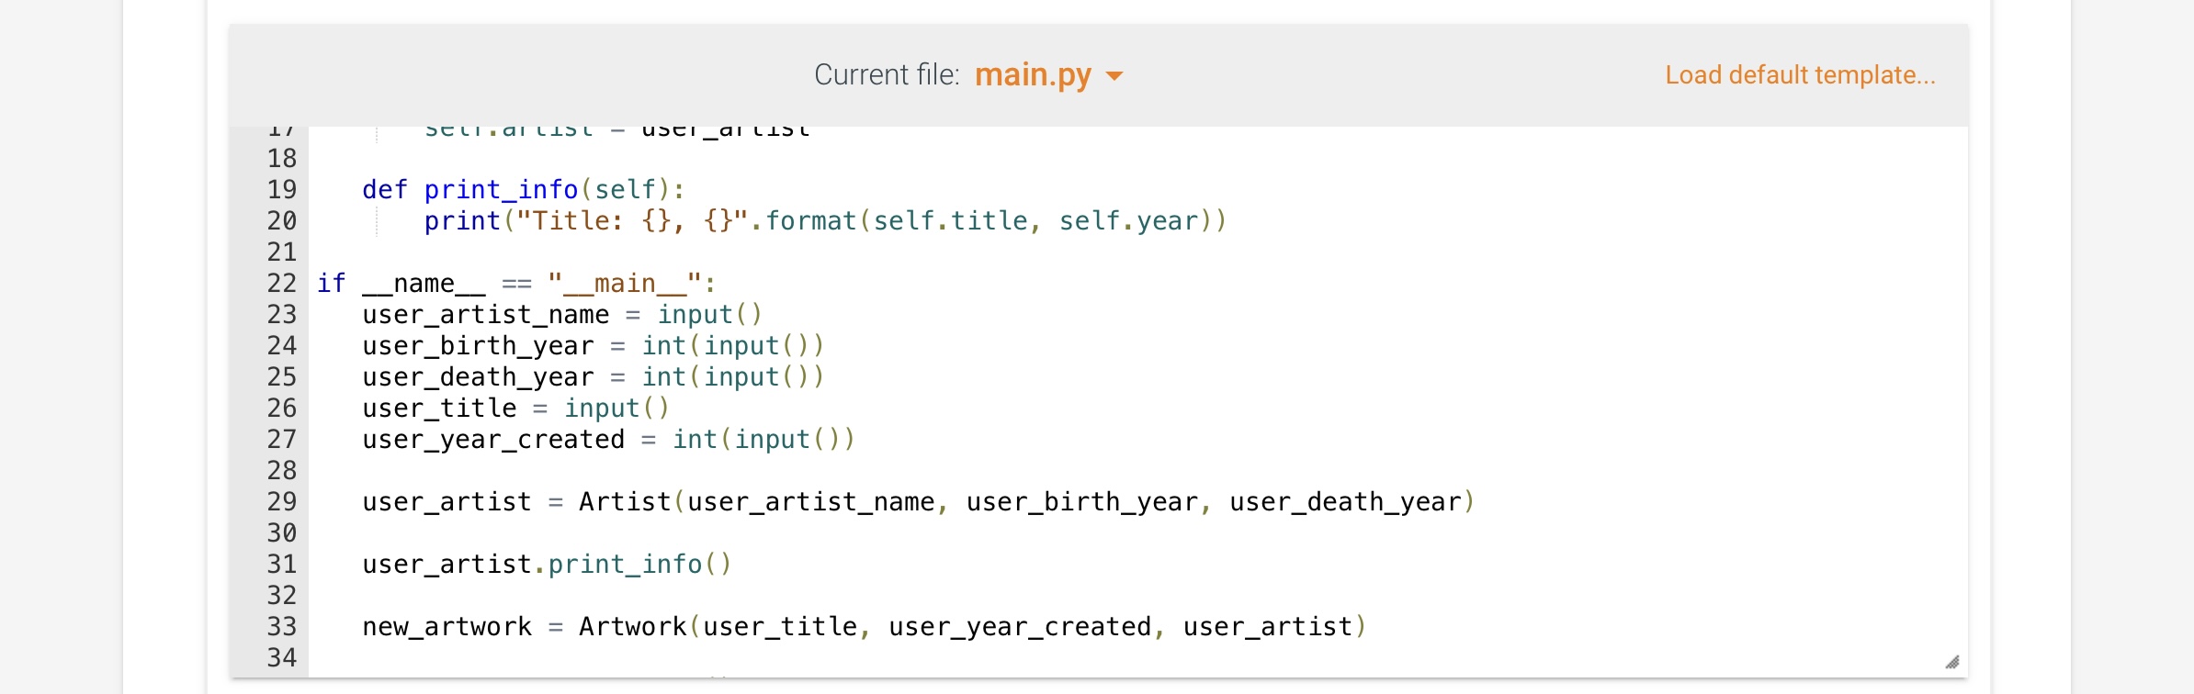The height and width of the screenshot is (694, 2194).
Task: Click line number 34 in the gutter
Action: (x=282, y=657)
